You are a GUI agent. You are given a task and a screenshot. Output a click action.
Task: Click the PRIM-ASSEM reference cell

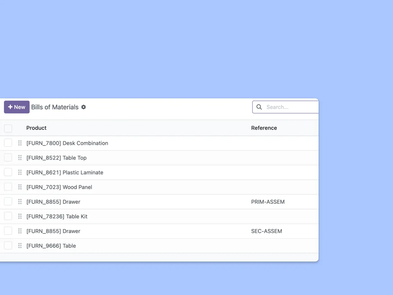[268, 202]
